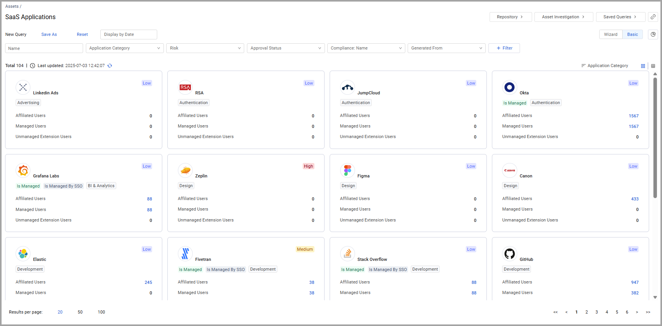This screenshot has height=326, width=662.
Task: Go to the last page arrow
Action: [x=648, y=312]
